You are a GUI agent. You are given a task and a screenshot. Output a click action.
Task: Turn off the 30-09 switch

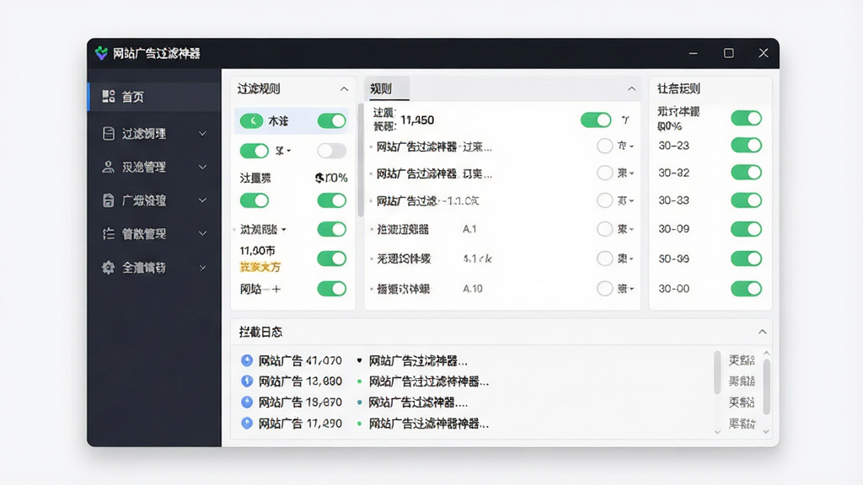[x=747, y=229]
